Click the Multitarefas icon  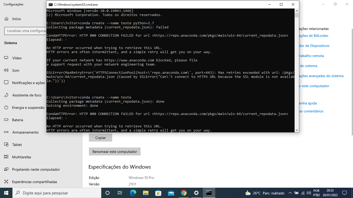click(6, 157)
